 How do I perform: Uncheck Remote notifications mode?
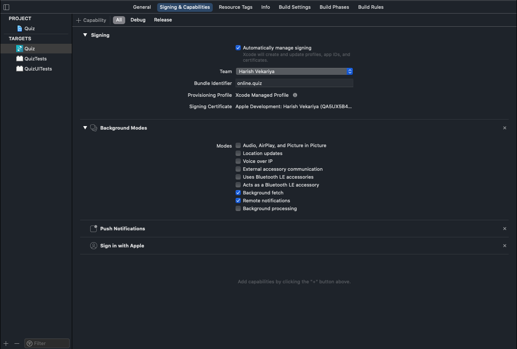point(238,201)
